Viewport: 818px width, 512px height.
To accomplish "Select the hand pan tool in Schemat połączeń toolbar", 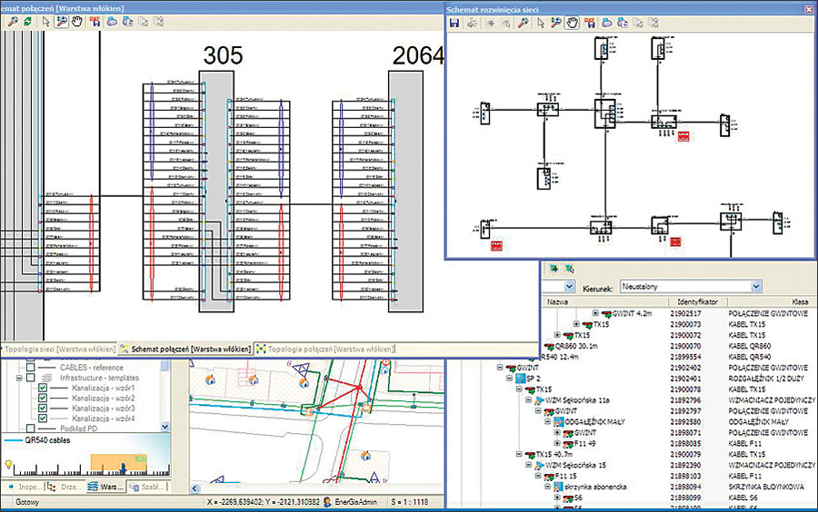I will click(76, 22).
